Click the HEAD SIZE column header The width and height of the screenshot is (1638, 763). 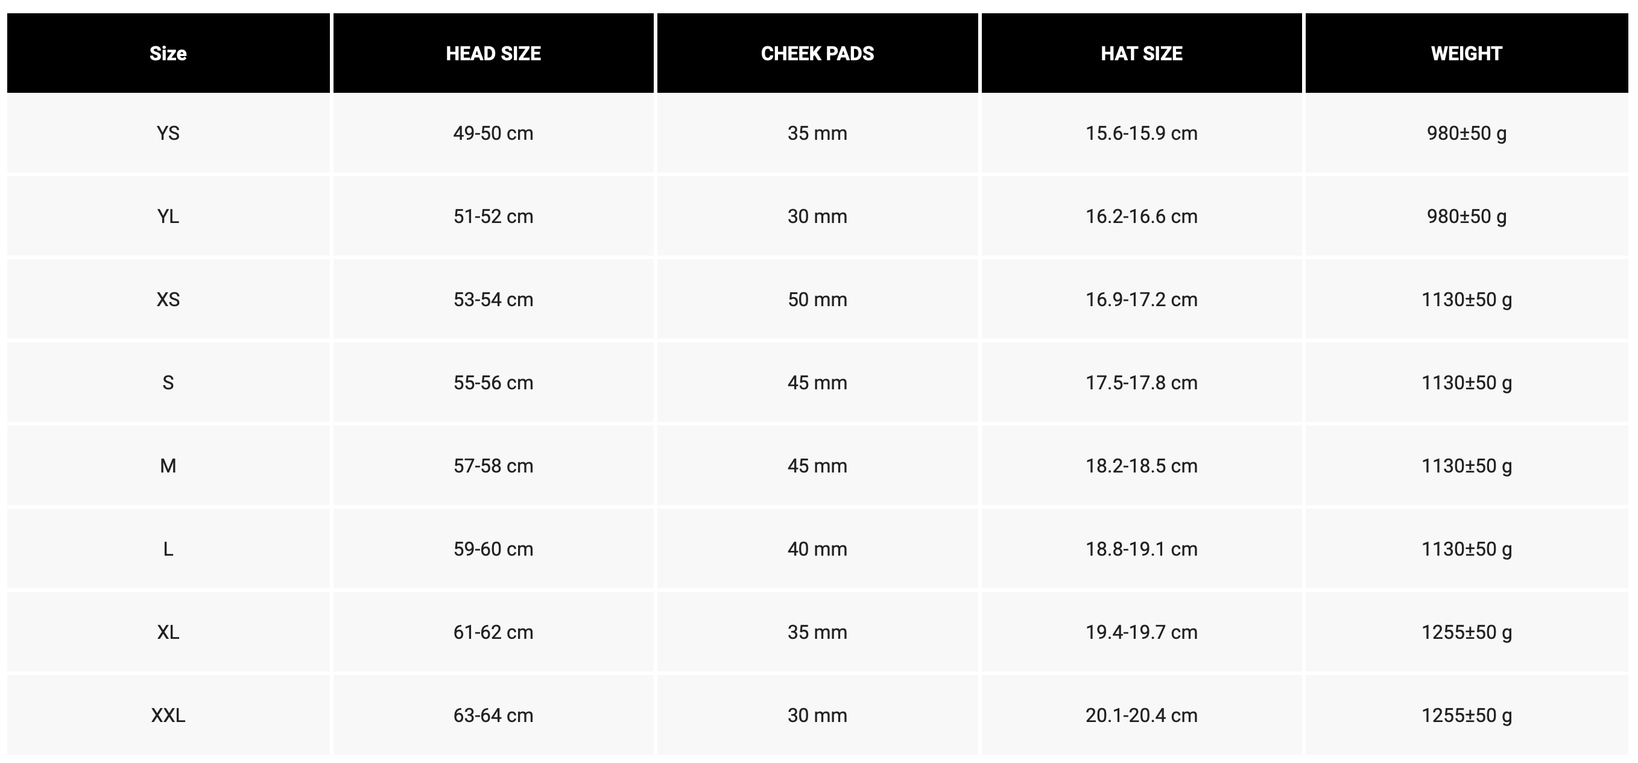click(493, 54)
